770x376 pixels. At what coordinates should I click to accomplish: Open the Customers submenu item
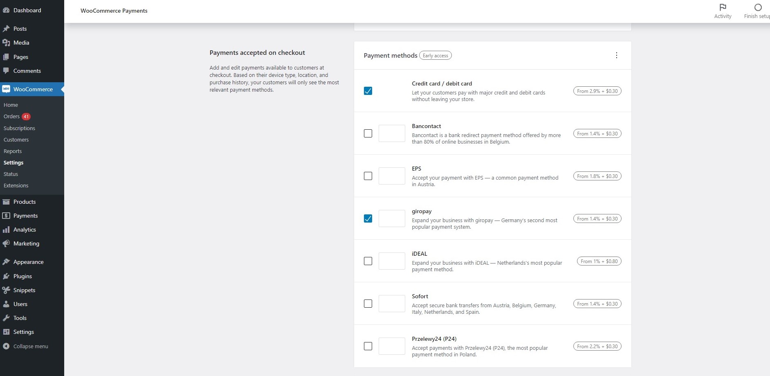16,140
